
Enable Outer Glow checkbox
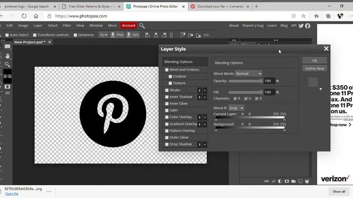pos(167,137)
